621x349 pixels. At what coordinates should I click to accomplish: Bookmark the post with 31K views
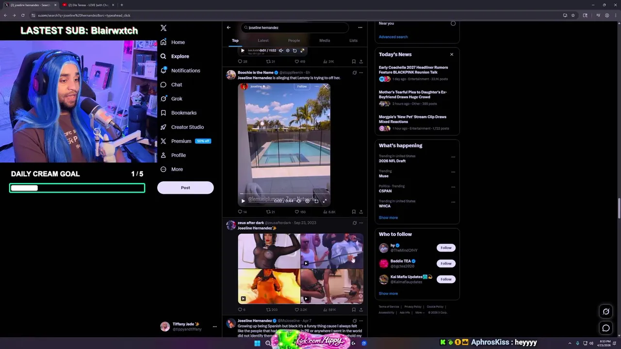pos(354,62)
